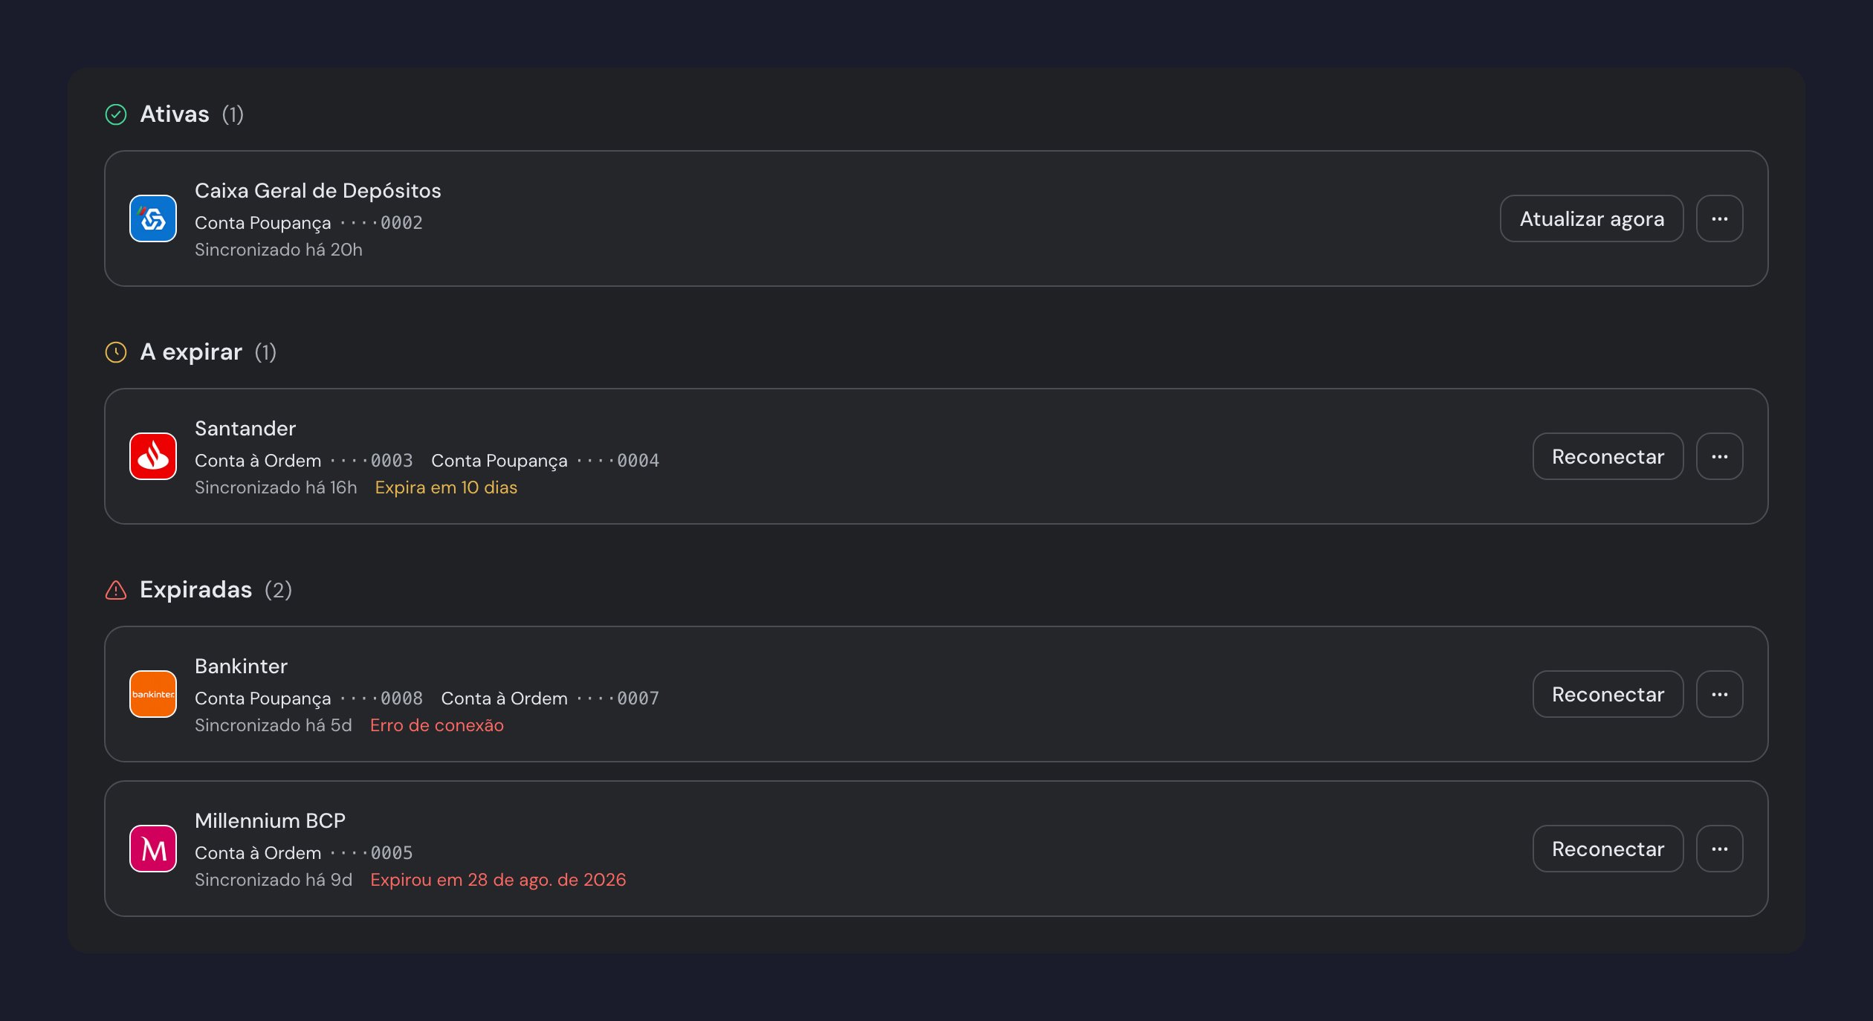Select Conta Poupança account ending 0008
Screen dimensions: 1873x1021
[308, 699]
